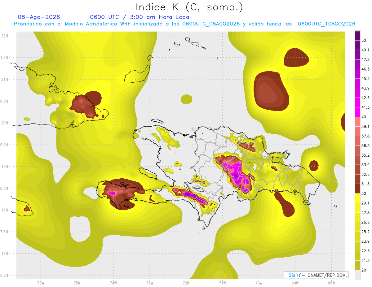The width and height of the screenshot is (372, 287).
Task: Click legend value "49.1"
Action: point(365,50)
